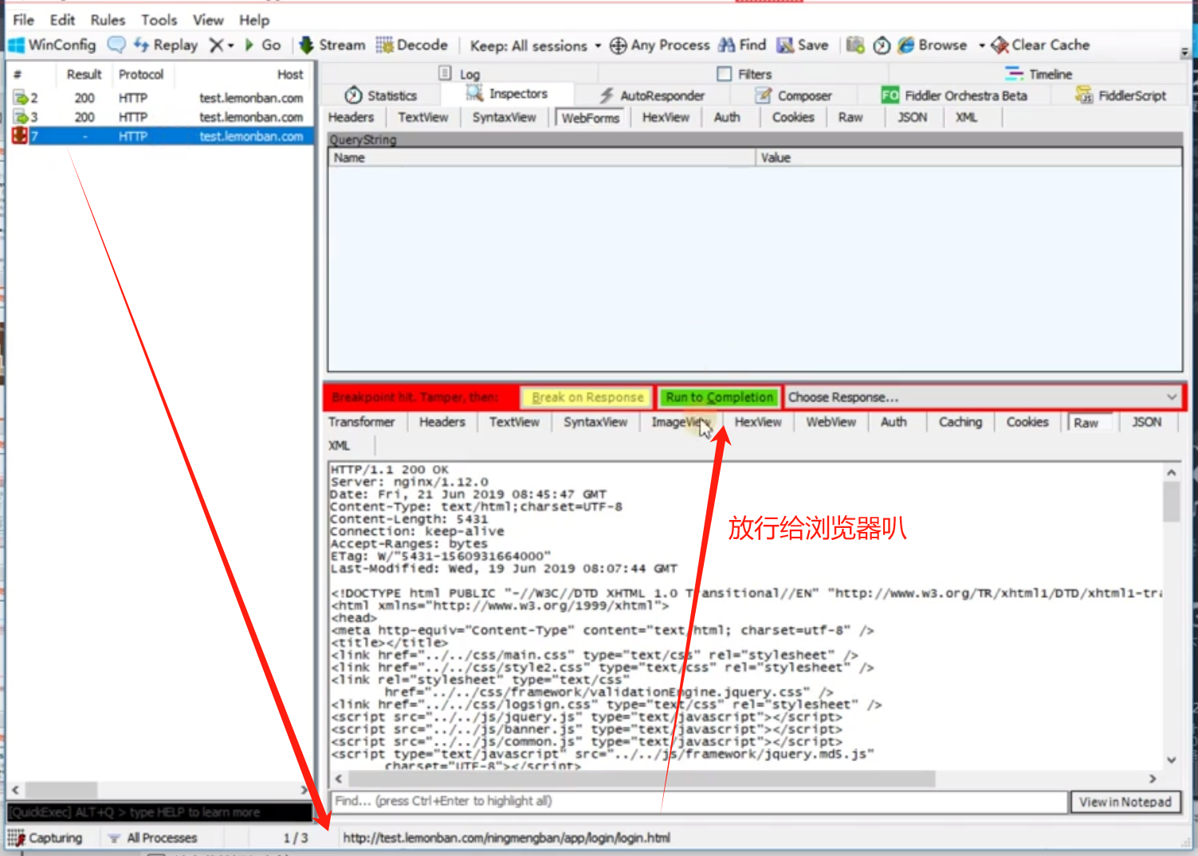Viewport: 1198px width, 856px height.
Task: Select response WebView tab
Action: (831, 422)
